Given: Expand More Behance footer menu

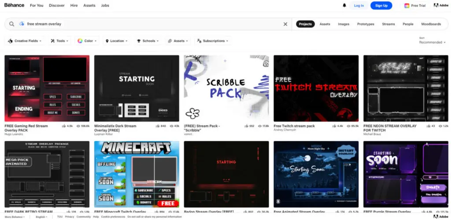Looking at the screenshot, I should (x=15, y=217).
